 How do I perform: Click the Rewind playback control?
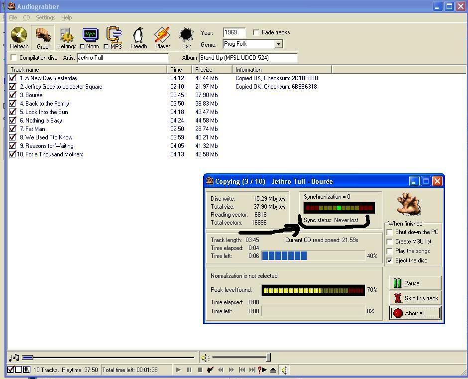[221, 370]
